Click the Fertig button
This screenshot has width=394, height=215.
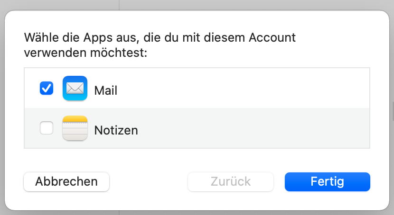point(327,182)
